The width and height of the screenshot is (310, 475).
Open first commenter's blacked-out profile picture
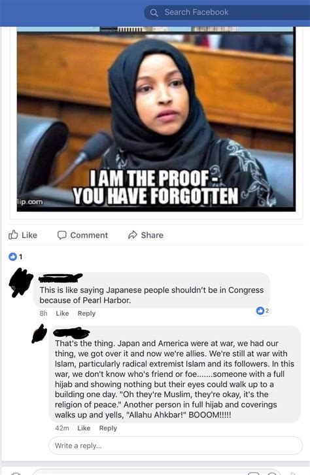coord(20,282)
